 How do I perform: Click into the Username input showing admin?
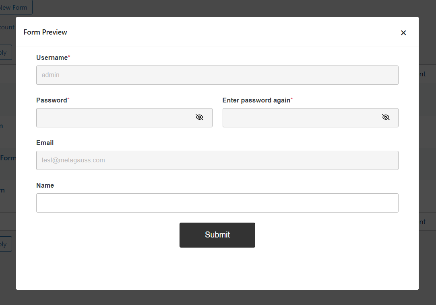point(217,75)
